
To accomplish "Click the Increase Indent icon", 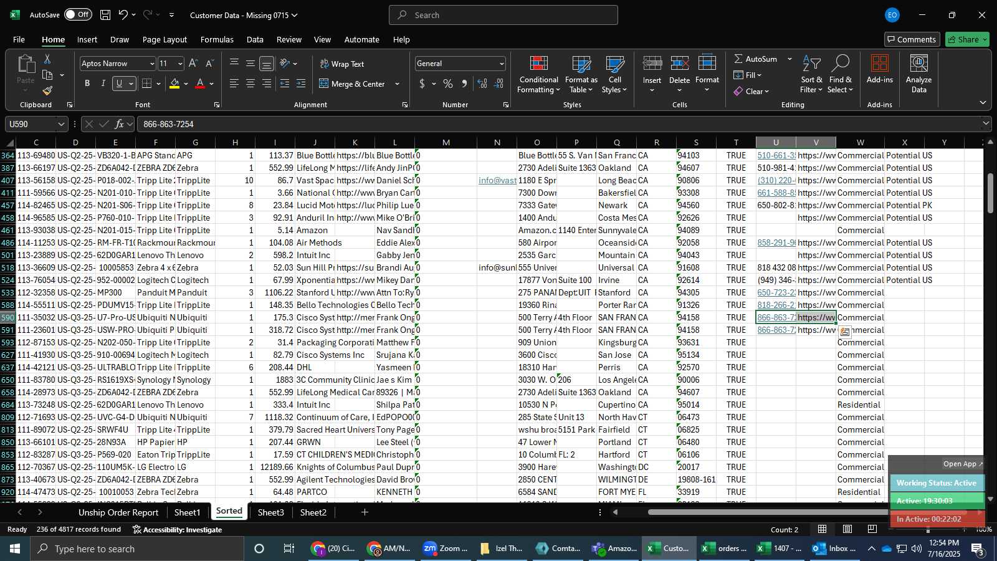I will [301, 84].
